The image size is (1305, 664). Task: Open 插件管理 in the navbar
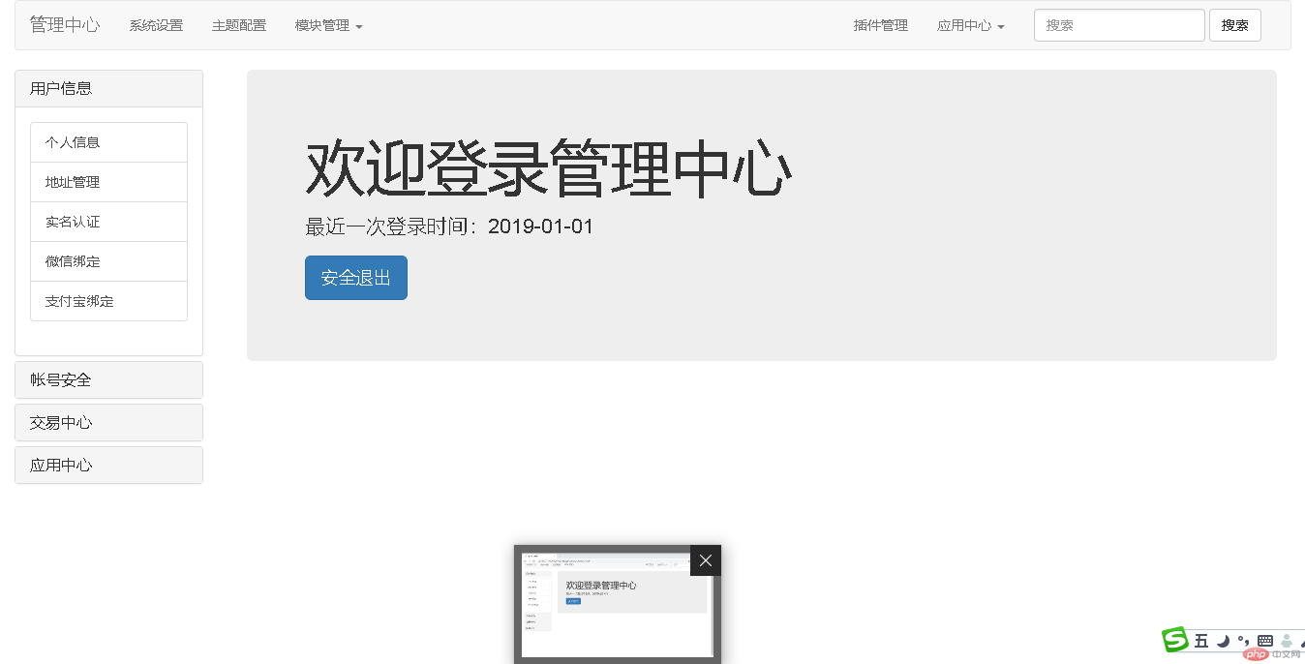pos(881,25)
